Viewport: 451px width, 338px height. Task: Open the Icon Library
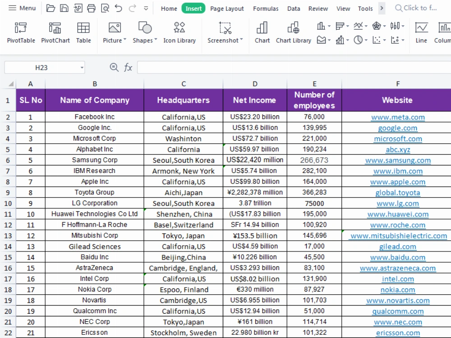click(x=179, y=33)
